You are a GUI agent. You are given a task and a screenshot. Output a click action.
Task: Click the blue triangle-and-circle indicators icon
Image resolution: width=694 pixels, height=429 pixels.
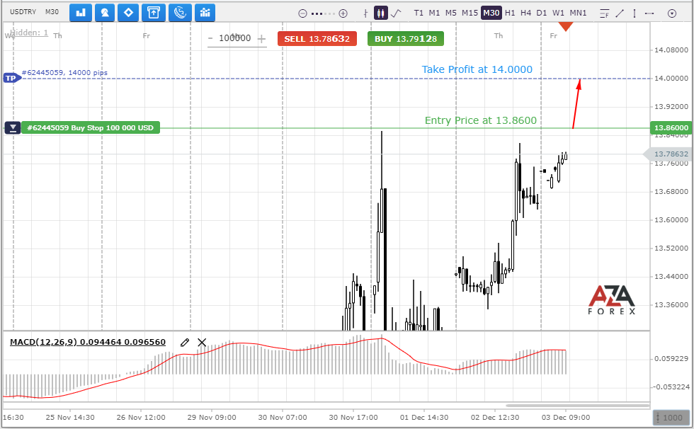105,13
